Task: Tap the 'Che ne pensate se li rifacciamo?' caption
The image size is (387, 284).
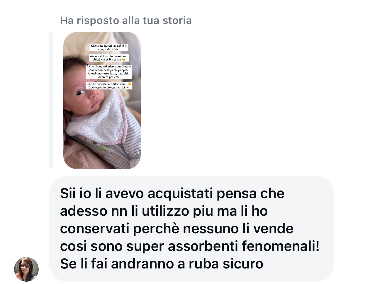Action: [109, 86]
